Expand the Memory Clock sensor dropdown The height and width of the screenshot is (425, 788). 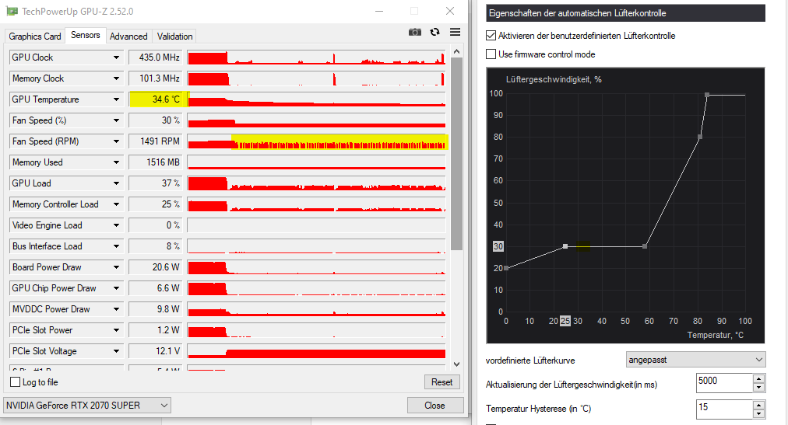coord(116,78)
